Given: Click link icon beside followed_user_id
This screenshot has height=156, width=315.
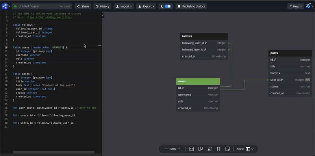Looking at the screenshot, I should 205,50.
